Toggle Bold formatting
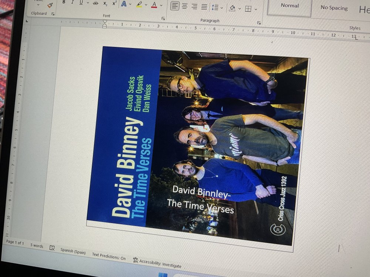The height and width of the screenshot is (277, 370). (64, 2)
